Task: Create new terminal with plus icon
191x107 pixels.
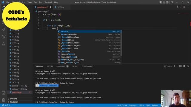Action: point(174,66)
